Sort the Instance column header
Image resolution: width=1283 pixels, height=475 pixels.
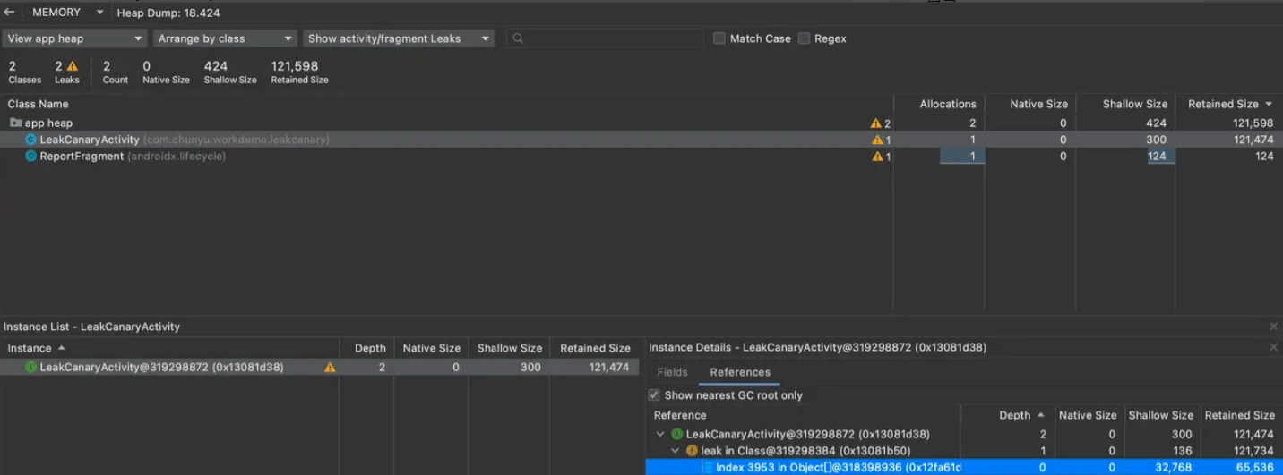(x=169, y=348)
